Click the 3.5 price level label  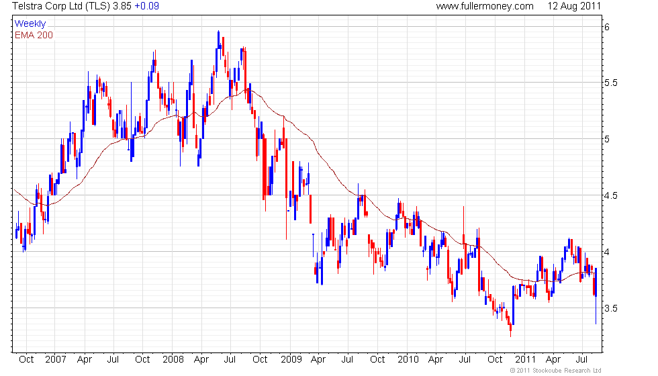[610, 308]
